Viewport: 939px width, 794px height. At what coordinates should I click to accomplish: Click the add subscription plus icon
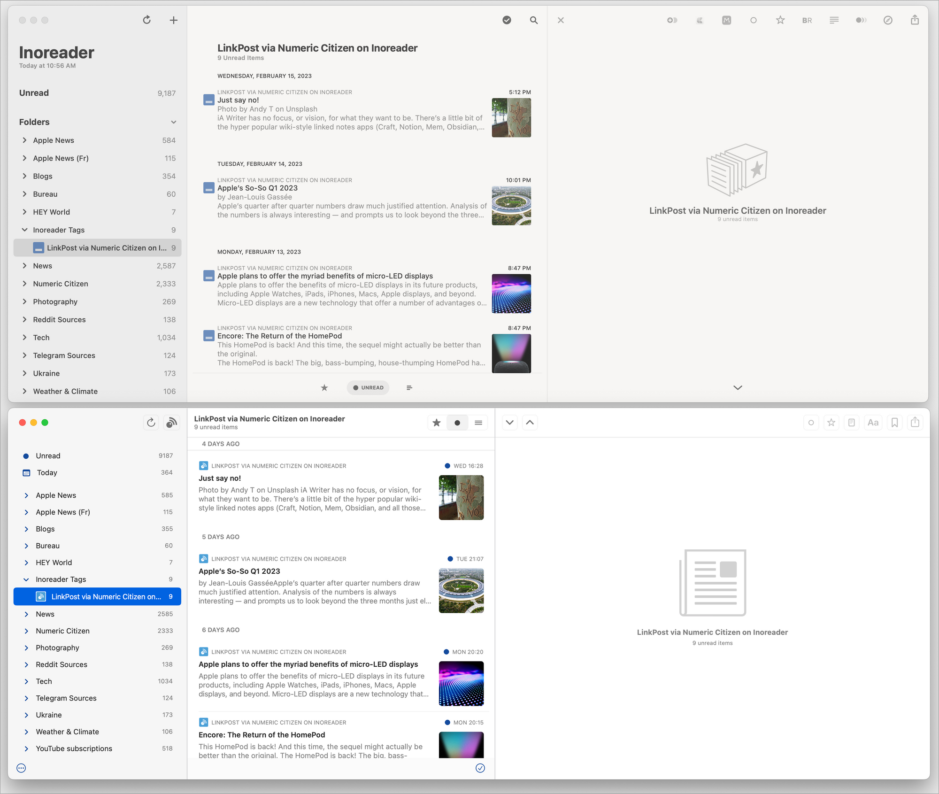tap(173, 20)
